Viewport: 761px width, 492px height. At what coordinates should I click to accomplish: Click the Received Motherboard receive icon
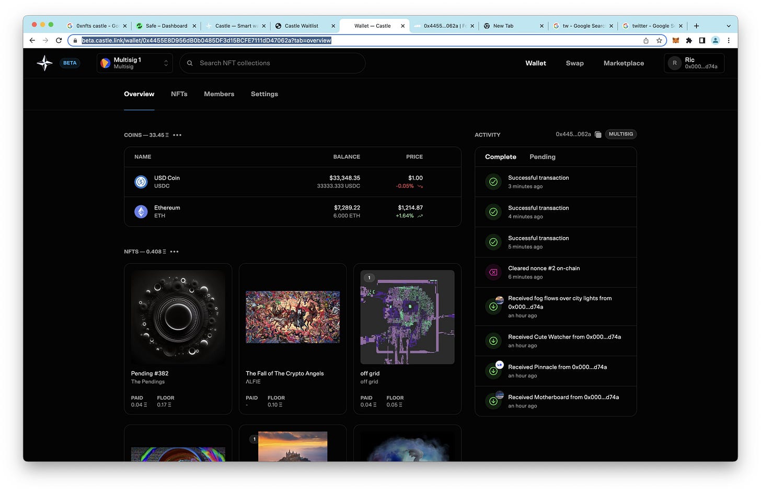tap(493, 401)
